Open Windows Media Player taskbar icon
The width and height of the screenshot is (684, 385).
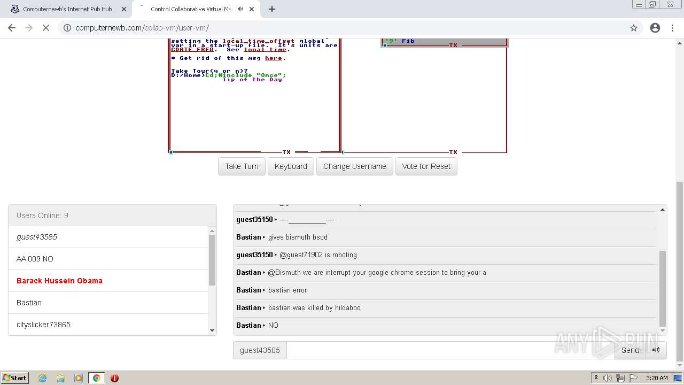coord(79,378)
